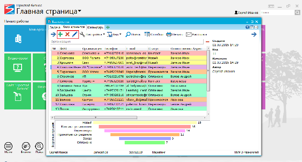Click the envelope icon at the tab bar's right

pyautogui.click(x=256, y=27)
